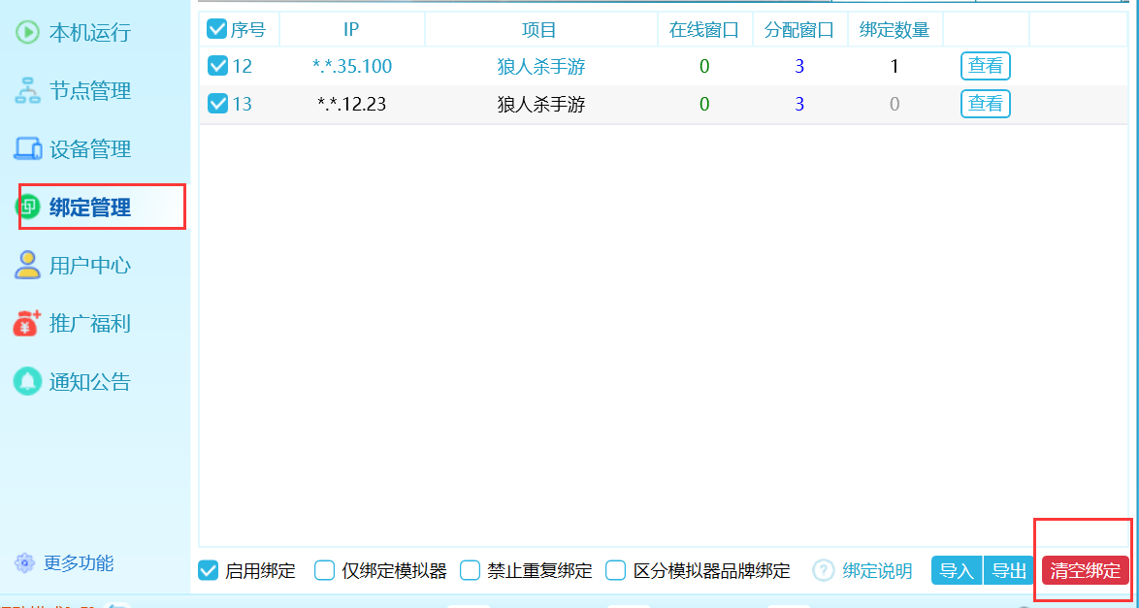Click the 节点管理 network icon
This screenshot has height=608, width=1139.
pyautogui.click(x=27, y=90)
